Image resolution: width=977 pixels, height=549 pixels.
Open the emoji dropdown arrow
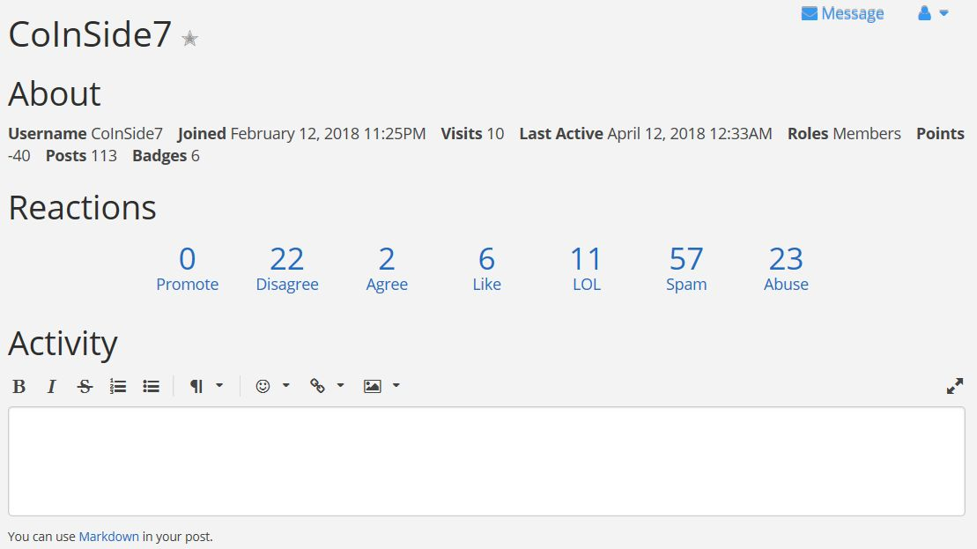coord(286,386)
